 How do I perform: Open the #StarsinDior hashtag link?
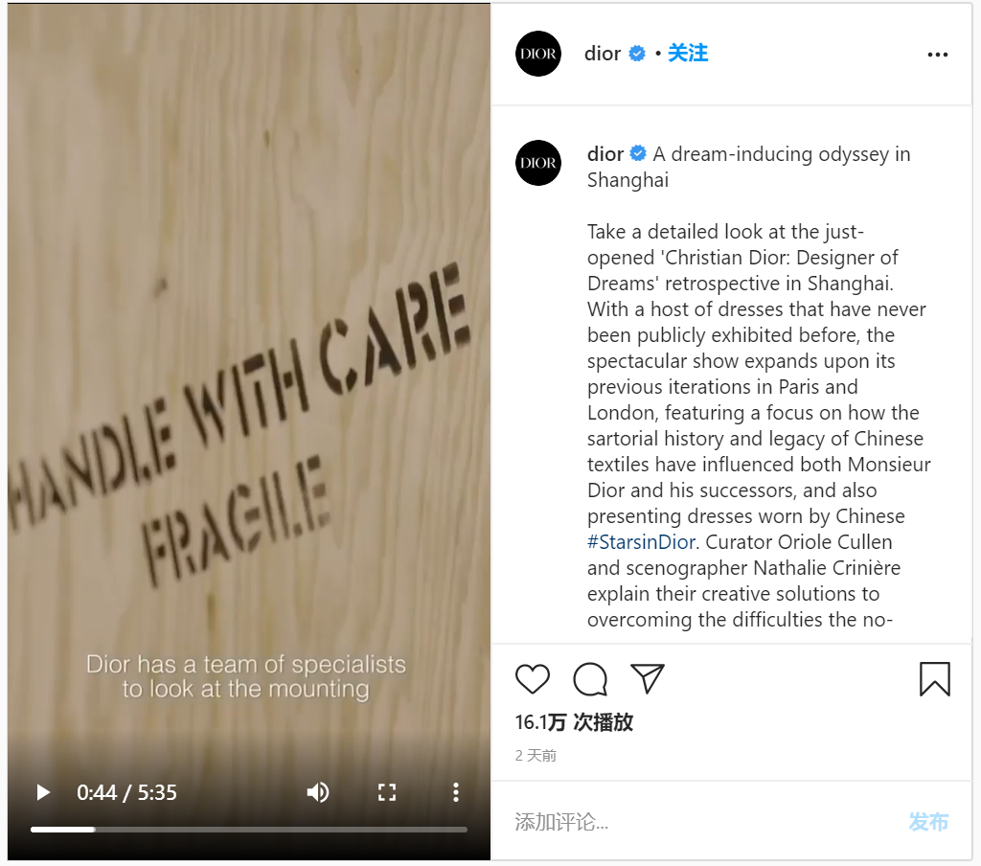click(641, 542)
